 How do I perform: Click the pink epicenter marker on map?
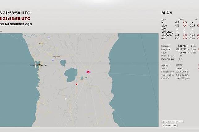[x=88, y=72]
